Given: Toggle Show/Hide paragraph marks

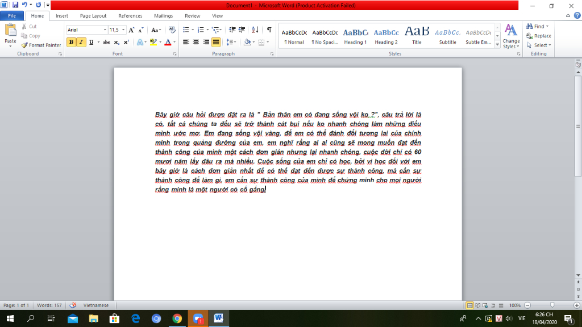Looking at the screenshot, I should (269, 30).
